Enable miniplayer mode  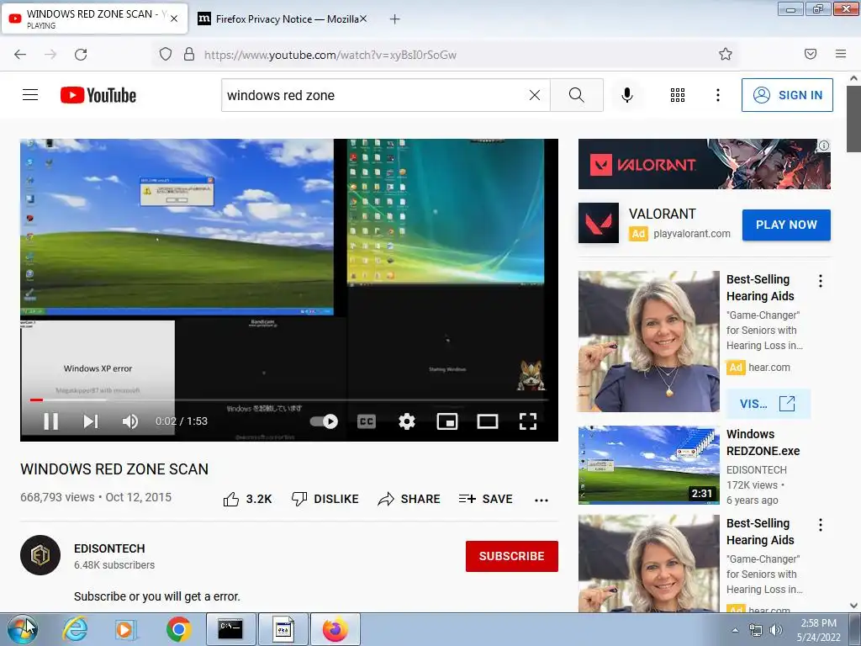pos(447,421)
